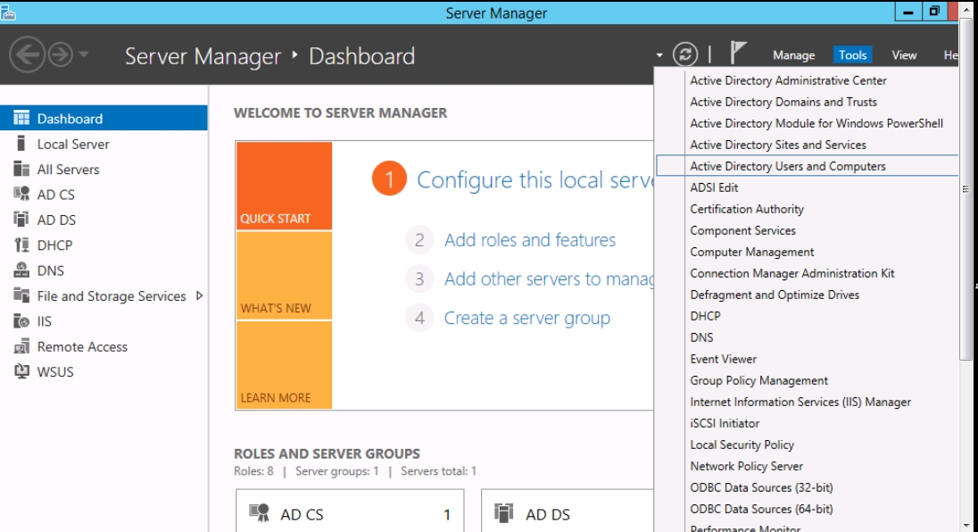Open Active Directory Users and Computers
This screenshot has width=978, height=532.
[806, 166]
